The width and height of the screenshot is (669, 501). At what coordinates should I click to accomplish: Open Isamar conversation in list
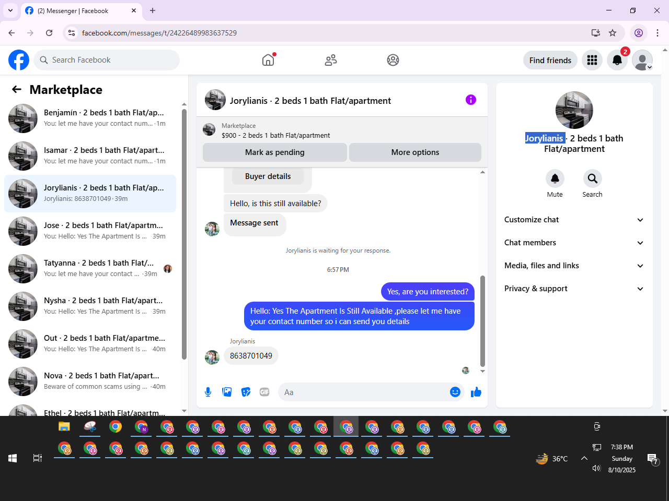[90, 156]
